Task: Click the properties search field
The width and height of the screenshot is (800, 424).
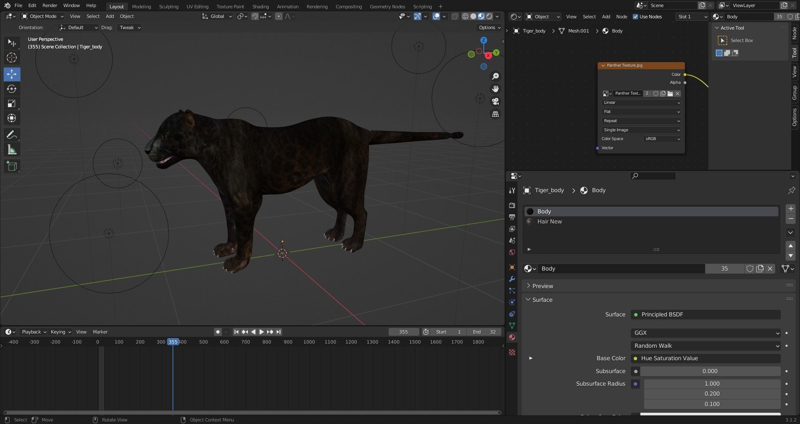Action: click(x=653, y=176)
